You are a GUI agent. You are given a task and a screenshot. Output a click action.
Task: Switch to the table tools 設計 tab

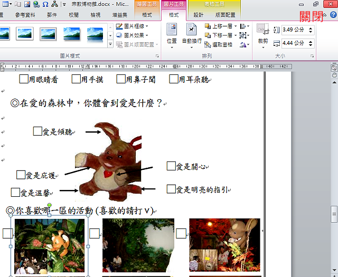(x=199, y=15)
